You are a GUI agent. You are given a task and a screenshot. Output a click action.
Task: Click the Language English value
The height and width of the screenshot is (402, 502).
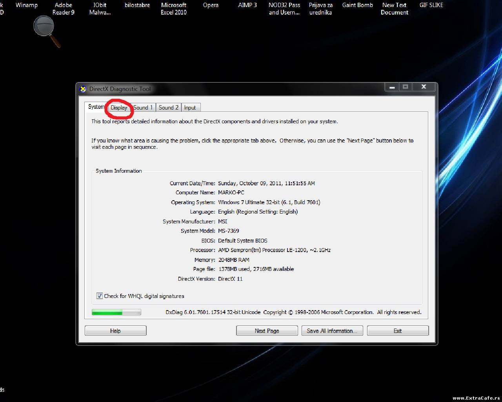click(x=258, y=212)
